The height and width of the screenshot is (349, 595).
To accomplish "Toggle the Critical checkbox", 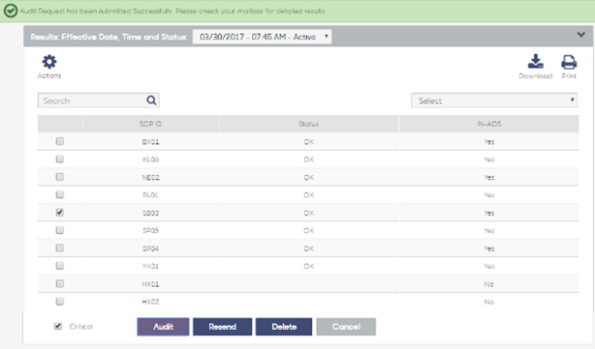I will tap(58, 326).
